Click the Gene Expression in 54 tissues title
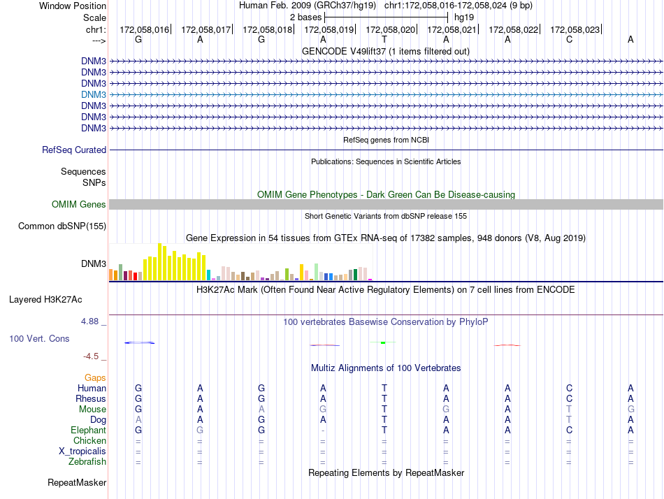This screenshot has width=664, height=499. pyautogui.click(x=385, y=238)
